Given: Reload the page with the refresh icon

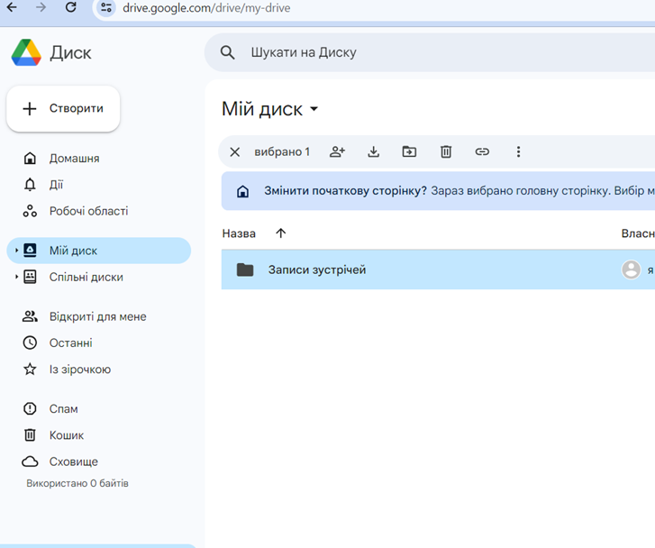Looking at the screenshot, I should pos(70,7).
